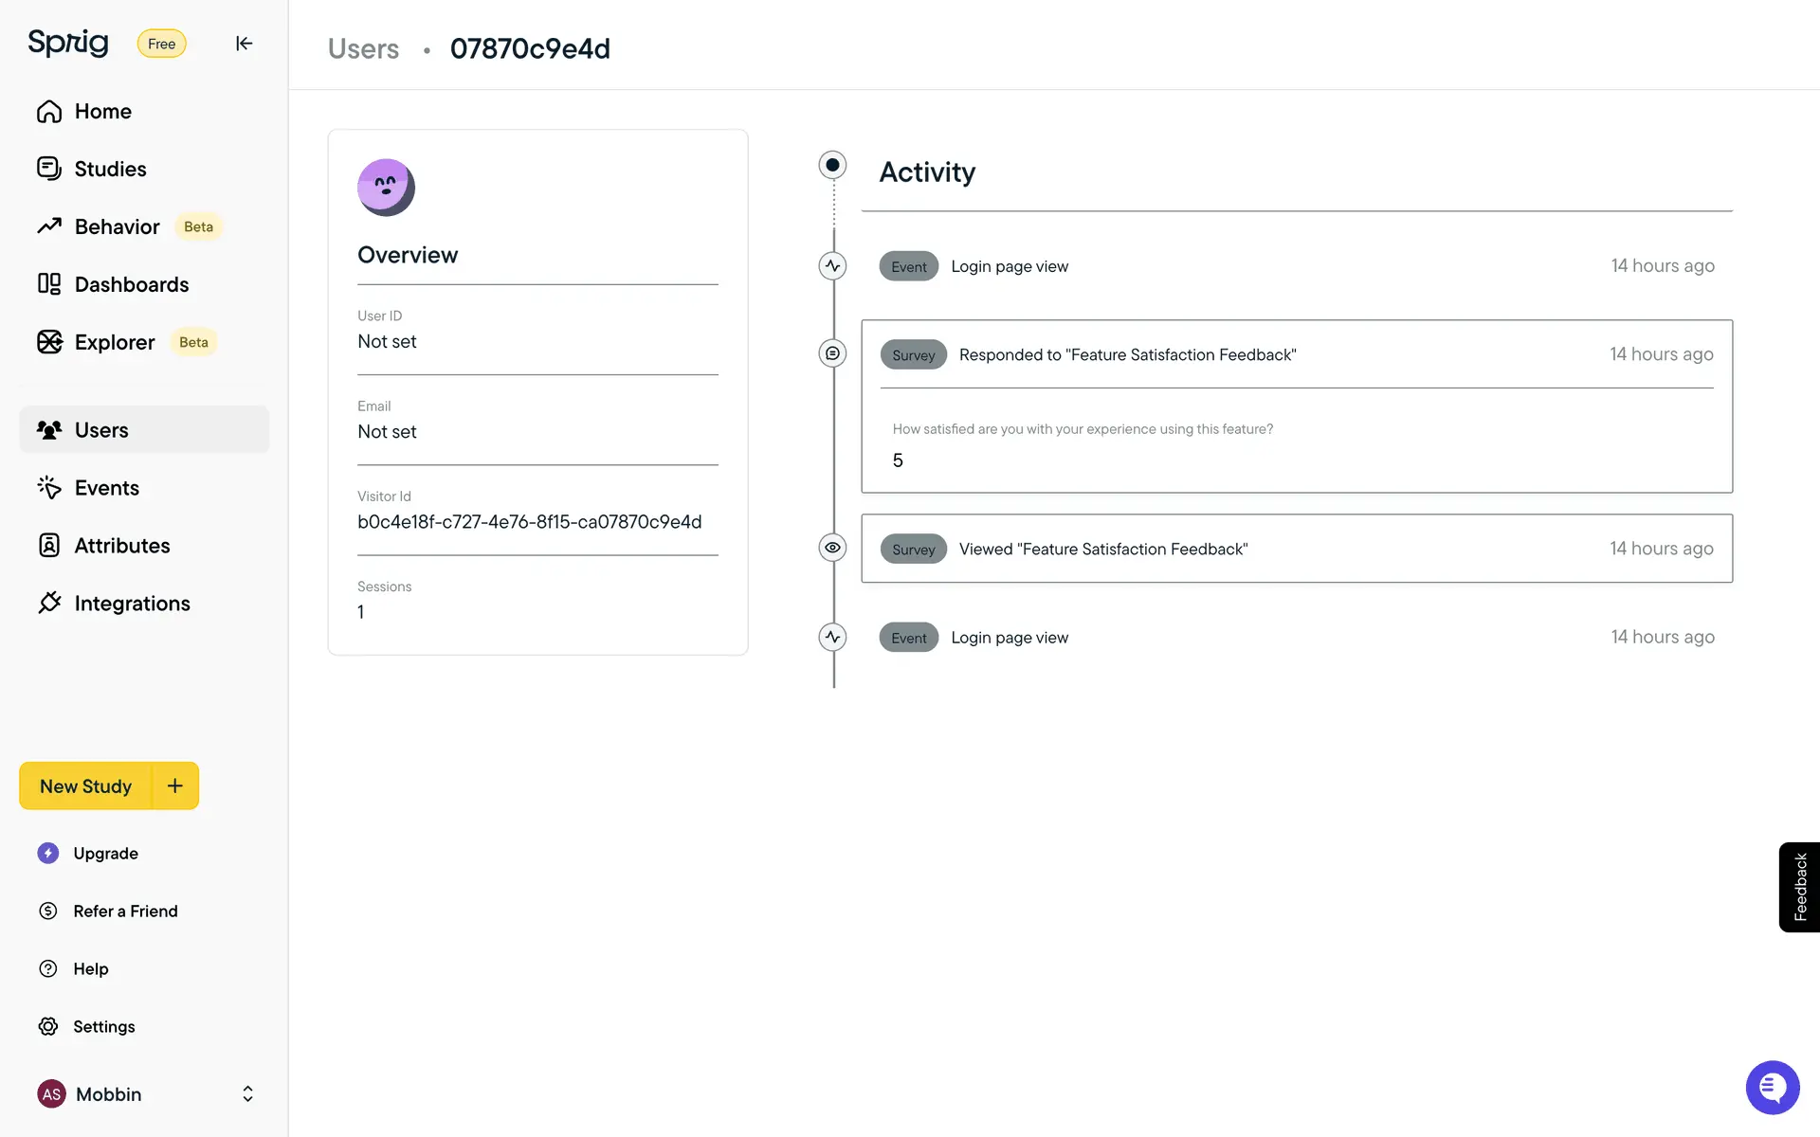Open the chat support bubble
Screen dimensions: 1820x1137
(x=1772, y=1088)
